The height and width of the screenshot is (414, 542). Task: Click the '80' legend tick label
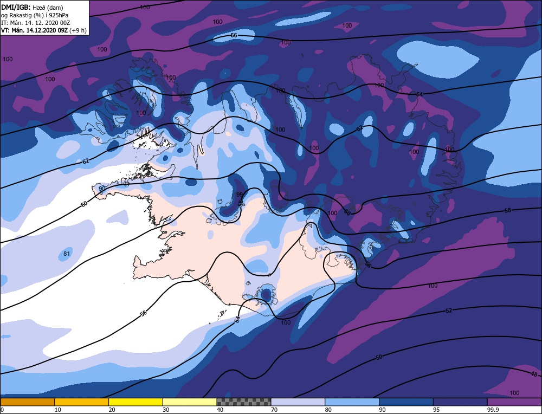[x=328, y=410]
